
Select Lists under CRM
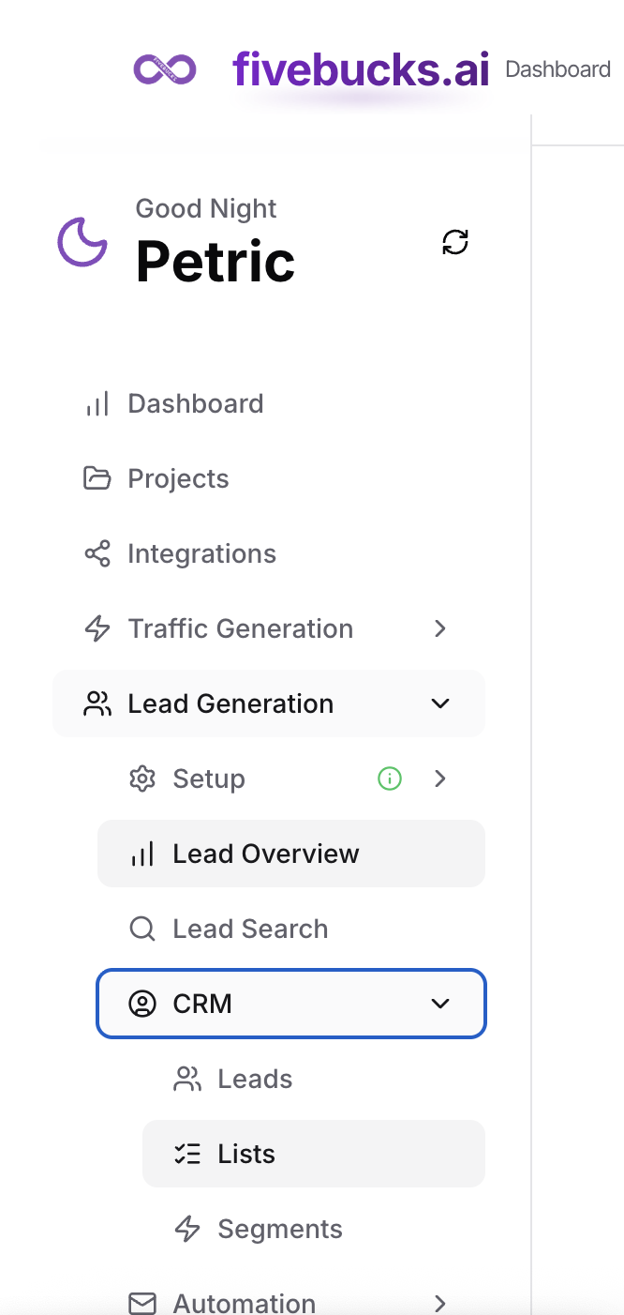tap(246, 1154)
